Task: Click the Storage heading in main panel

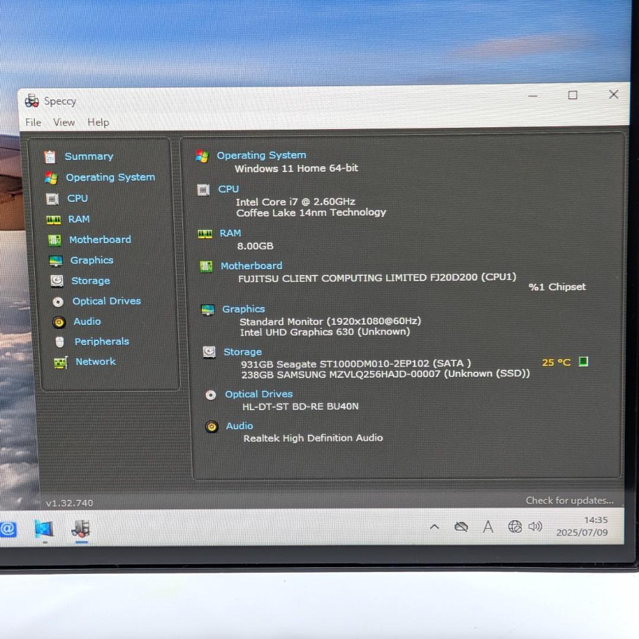Action: (x=242, y=352)
